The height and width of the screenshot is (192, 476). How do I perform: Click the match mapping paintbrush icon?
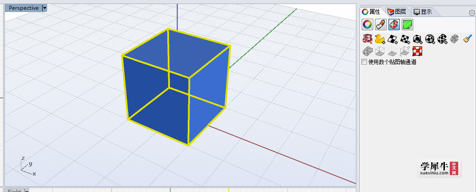[x=468, y=39]
